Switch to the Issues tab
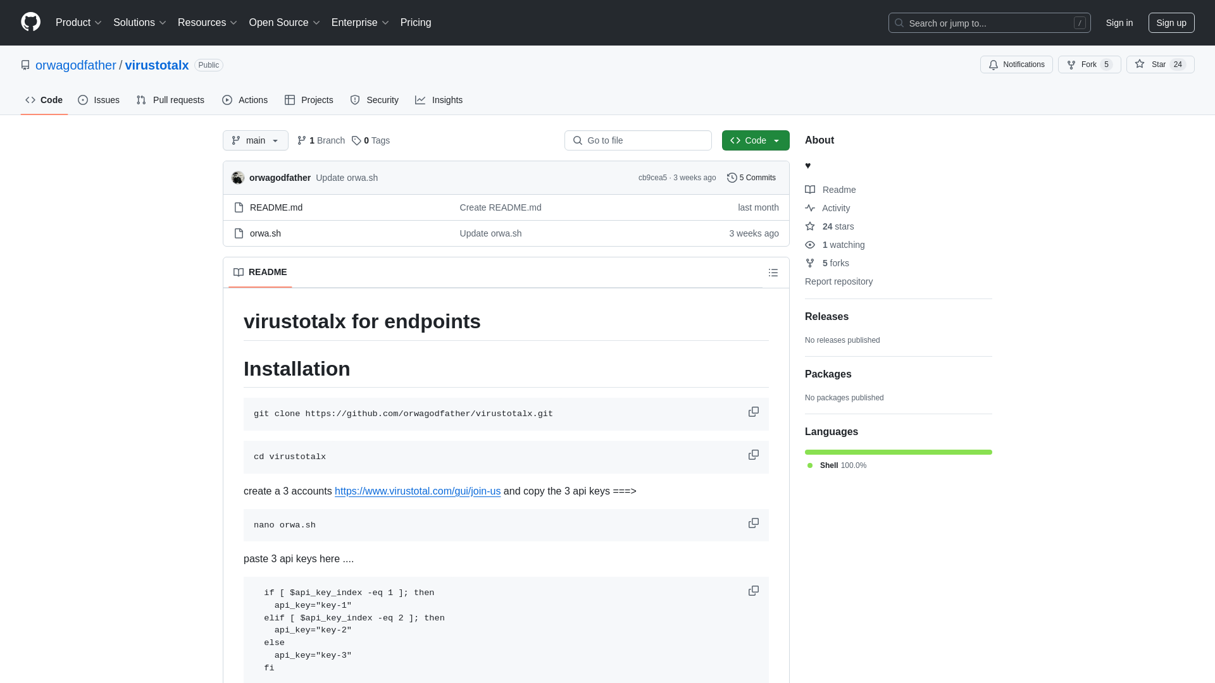 [99, 100]
